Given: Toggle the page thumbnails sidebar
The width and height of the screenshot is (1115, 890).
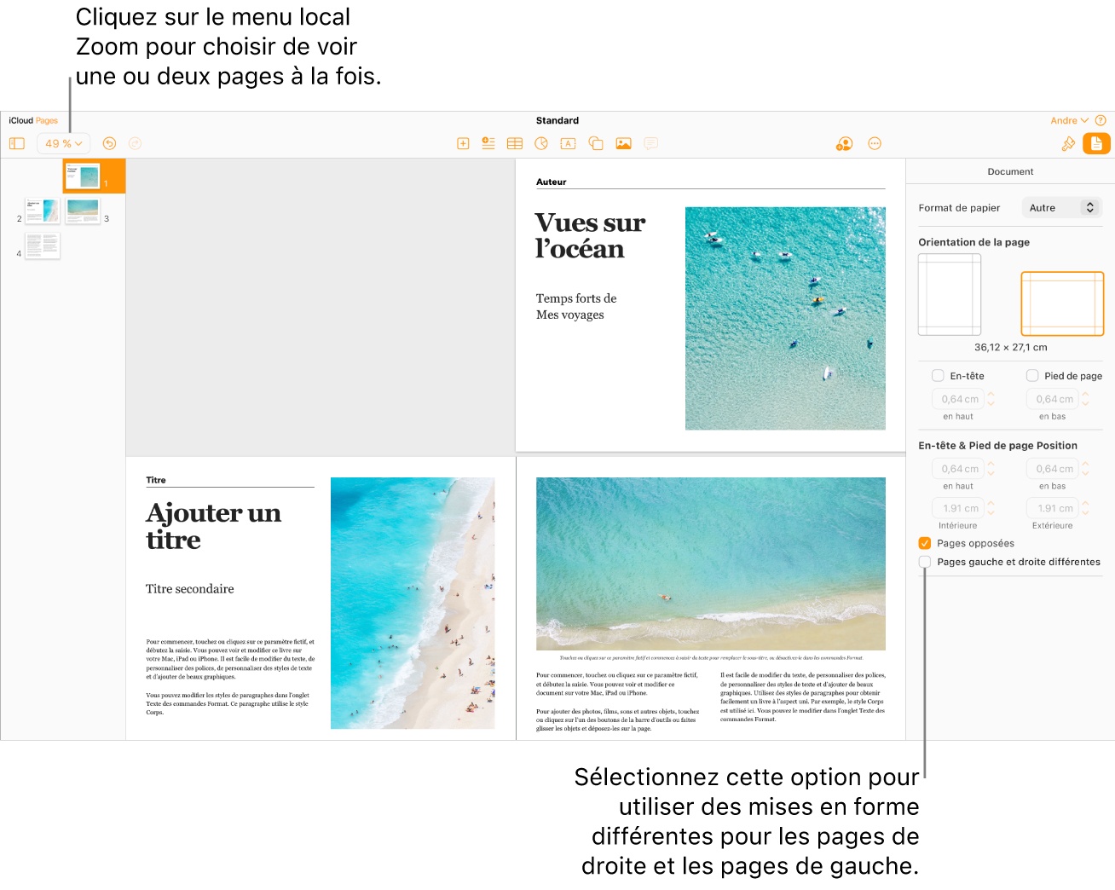Looking at the screenshot, I should click(x=17, y=143).
